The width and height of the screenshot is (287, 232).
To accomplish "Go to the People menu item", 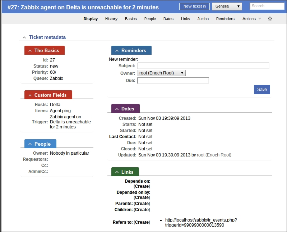I will (x=150, y=19).
